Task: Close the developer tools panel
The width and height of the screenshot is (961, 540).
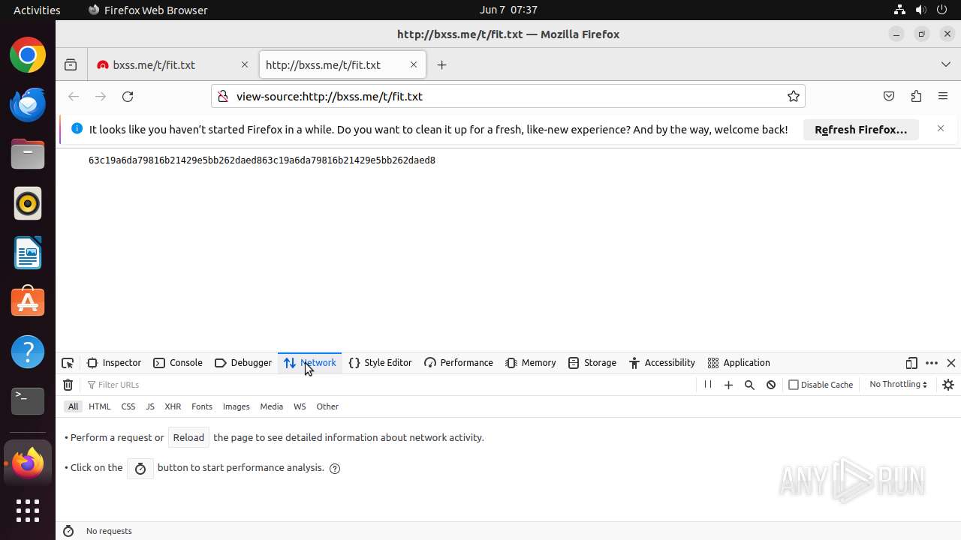Action: click(x=951, y=363)
